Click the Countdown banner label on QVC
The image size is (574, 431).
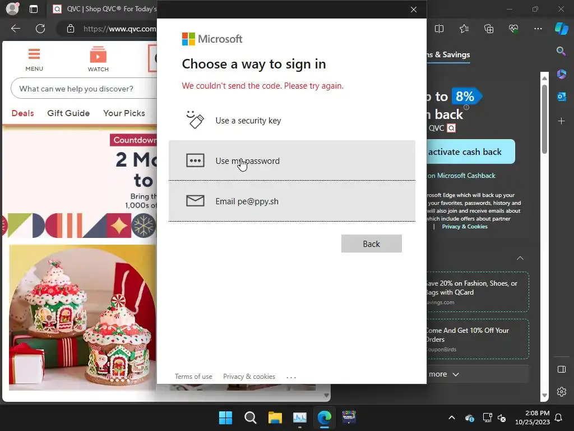[133, 140]
